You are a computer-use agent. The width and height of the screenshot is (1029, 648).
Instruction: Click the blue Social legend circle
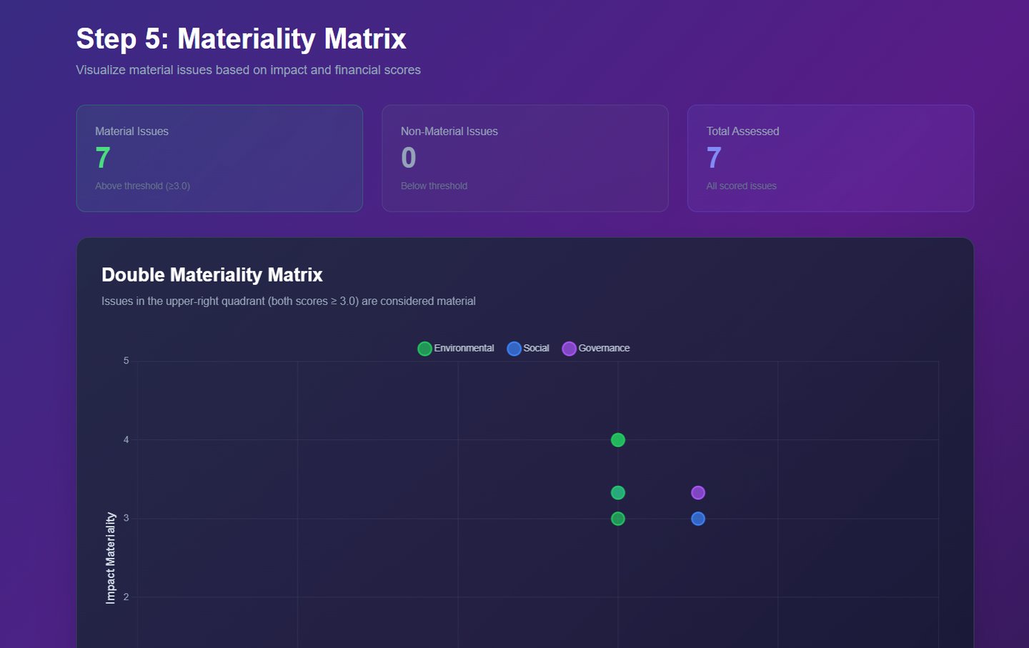pyautogui.click(x=514, y=349)
